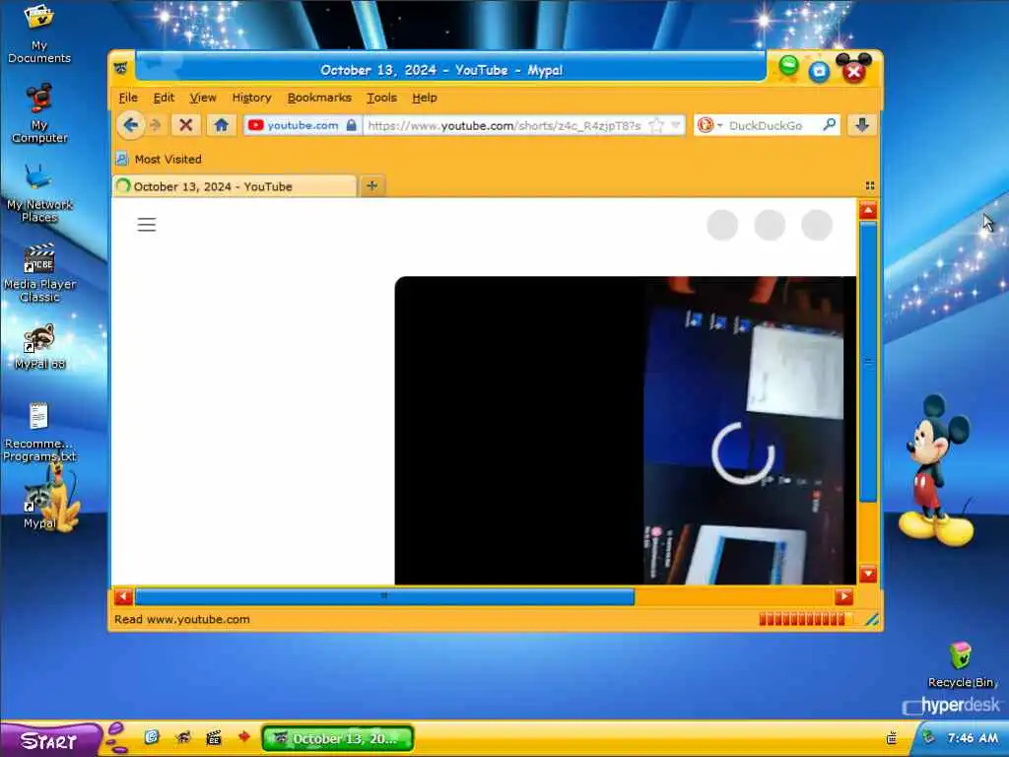Click the red arrow quick launch icon
Viewport: 1009px width, 757px height.
point(244,736)
